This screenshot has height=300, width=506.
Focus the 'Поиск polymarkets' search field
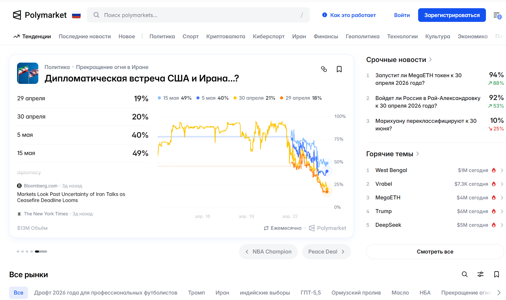coord(198,15)
